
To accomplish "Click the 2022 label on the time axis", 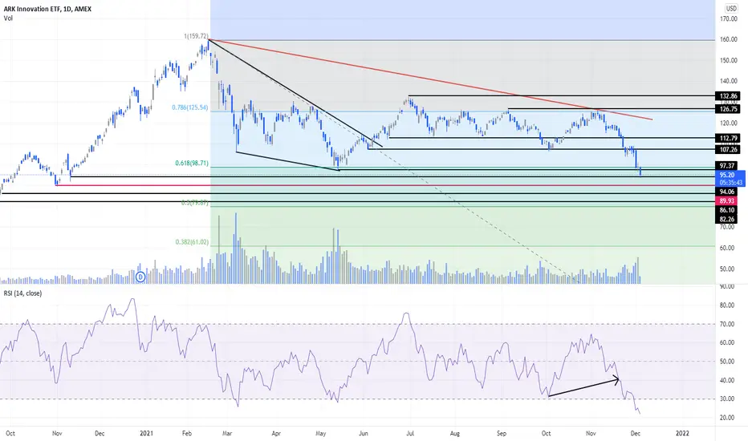I will coord(683,433).
